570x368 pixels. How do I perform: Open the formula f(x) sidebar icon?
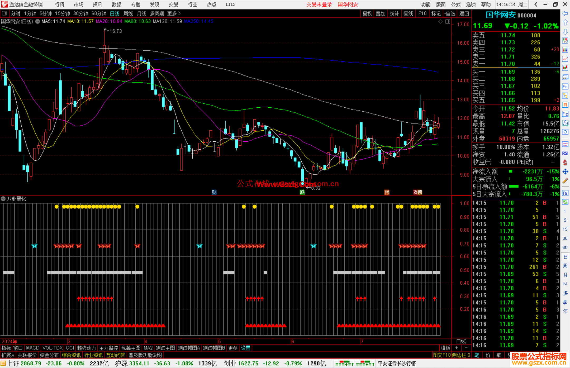click(x=565, y=123)
